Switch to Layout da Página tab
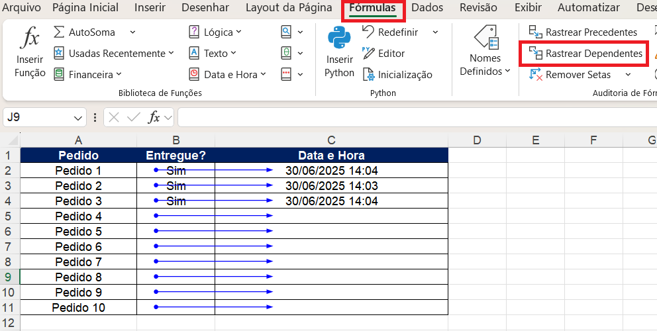This screenshot has height=331, width=657. [x=289, y=7]
